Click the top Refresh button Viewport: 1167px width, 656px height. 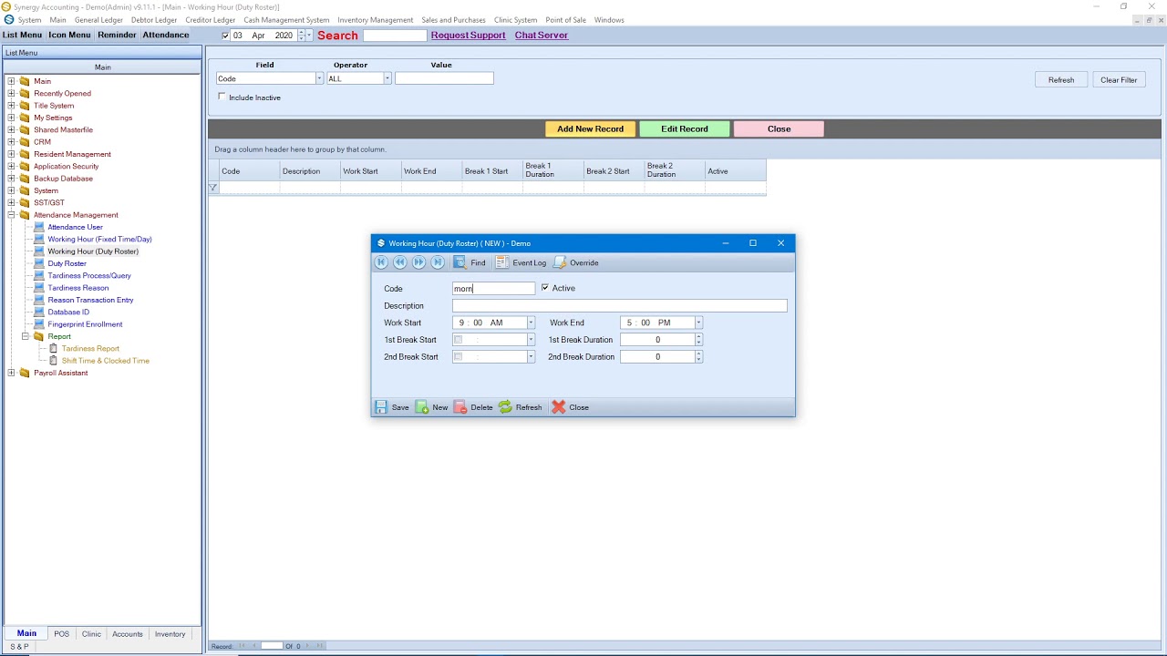point(1061,80)
